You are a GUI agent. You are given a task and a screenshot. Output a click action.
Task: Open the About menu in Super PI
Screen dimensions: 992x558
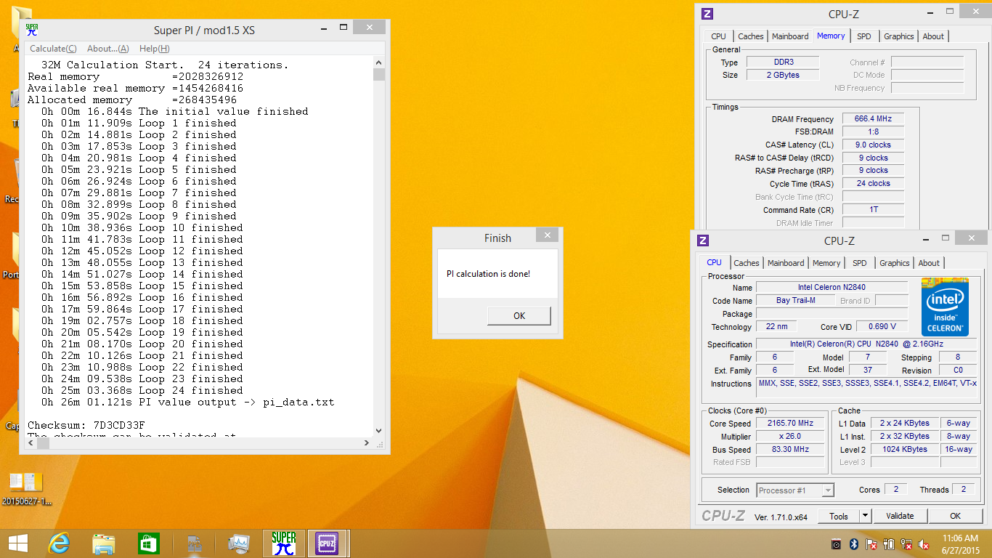point(107,49)
